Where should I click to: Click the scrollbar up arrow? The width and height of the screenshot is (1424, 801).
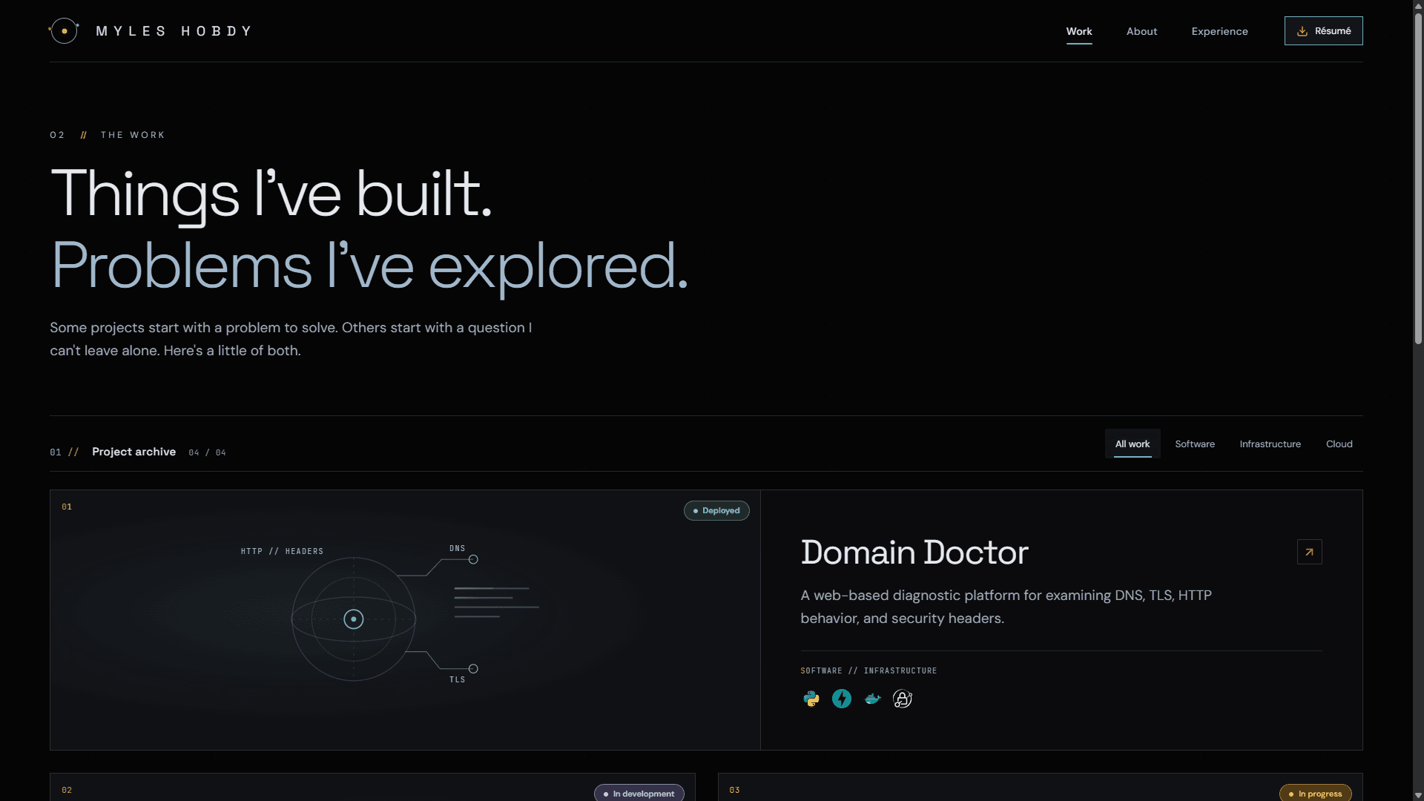pos(1418,5)
